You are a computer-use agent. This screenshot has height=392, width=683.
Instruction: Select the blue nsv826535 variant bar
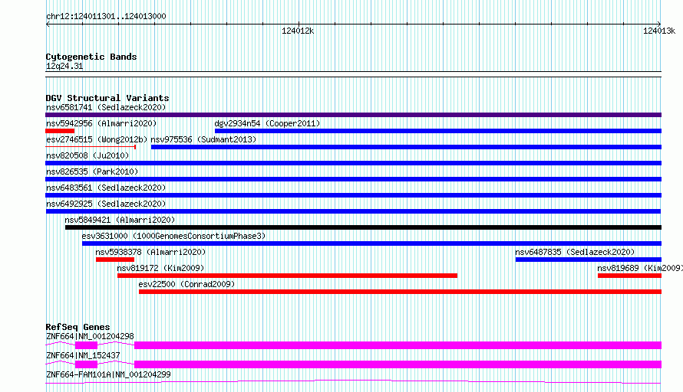click(x=353, y=179)
